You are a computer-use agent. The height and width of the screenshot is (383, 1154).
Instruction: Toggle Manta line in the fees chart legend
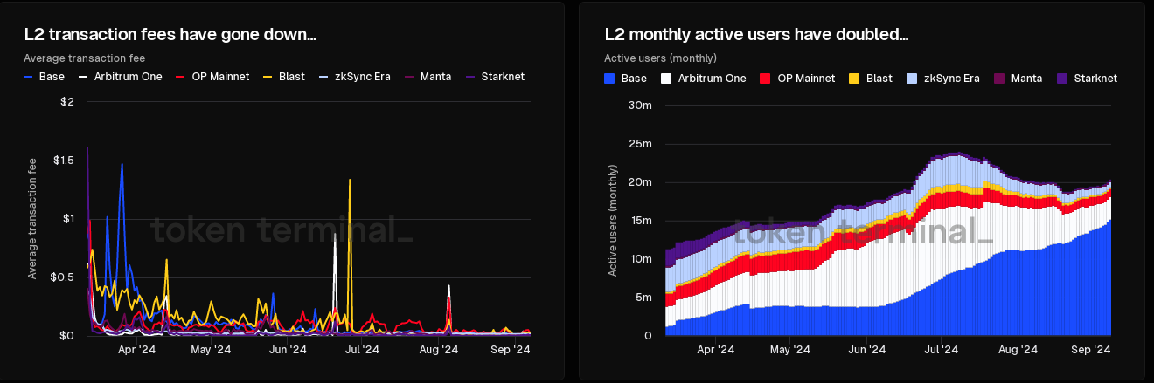[428, 77]
